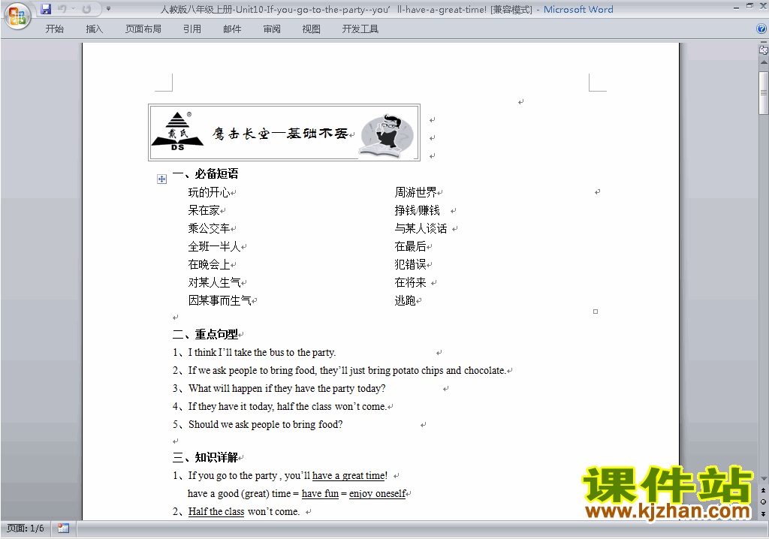This screenshot has width=769, height=539.
Task: Click the Undo icon in Quick Access toolbar
Action: click(62, 9)
